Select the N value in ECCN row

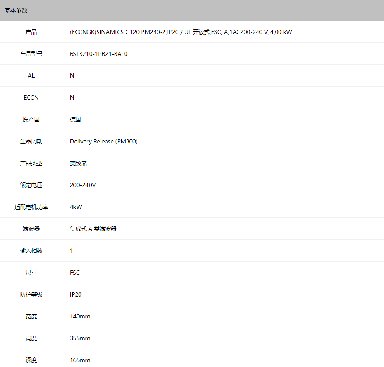click(x=72, y=98)
